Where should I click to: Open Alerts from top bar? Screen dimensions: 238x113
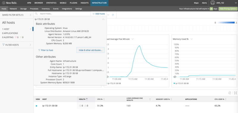[204, 3]
